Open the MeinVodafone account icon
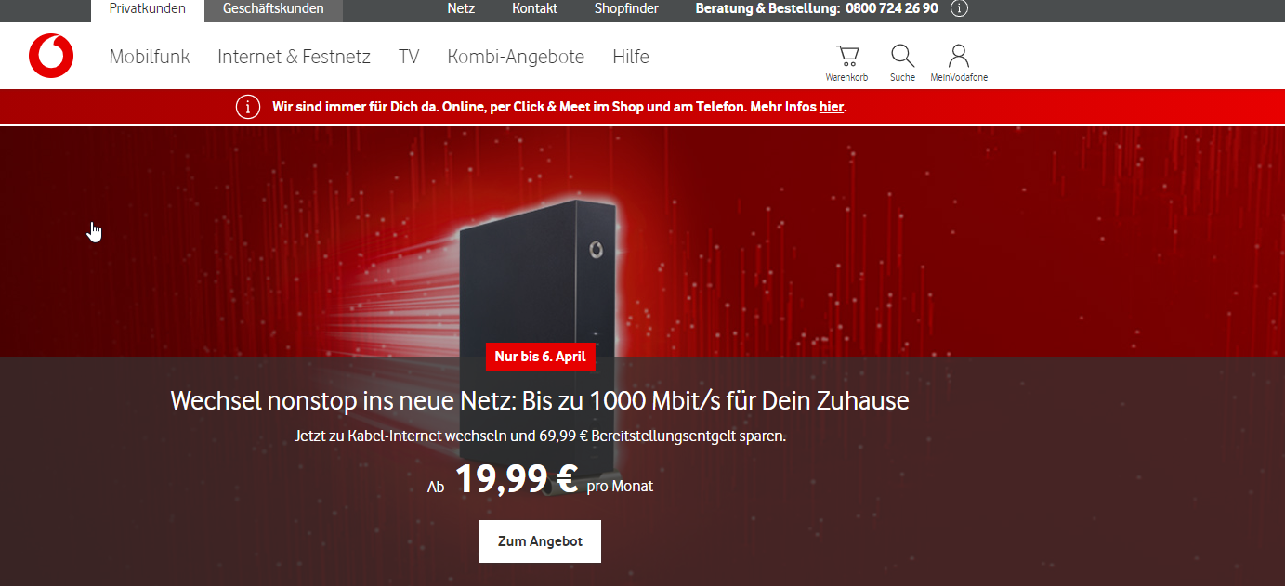The height and width of the screenshot is (586, 1285). tap(959, 56)
